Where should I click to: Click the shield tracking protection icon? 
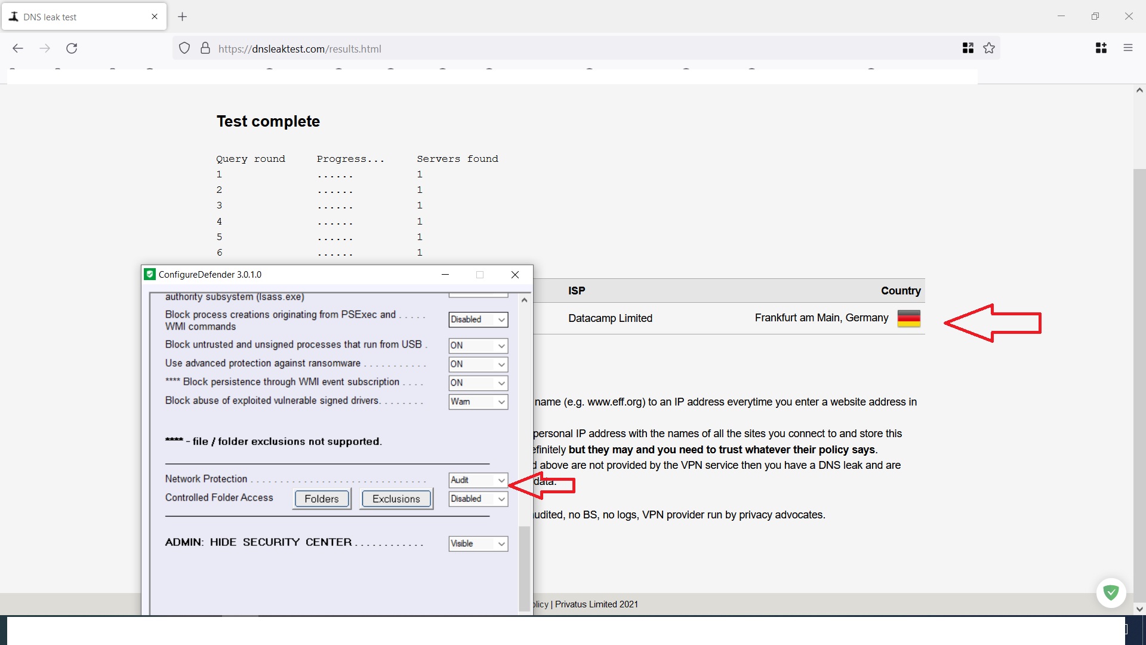(184, 48)
